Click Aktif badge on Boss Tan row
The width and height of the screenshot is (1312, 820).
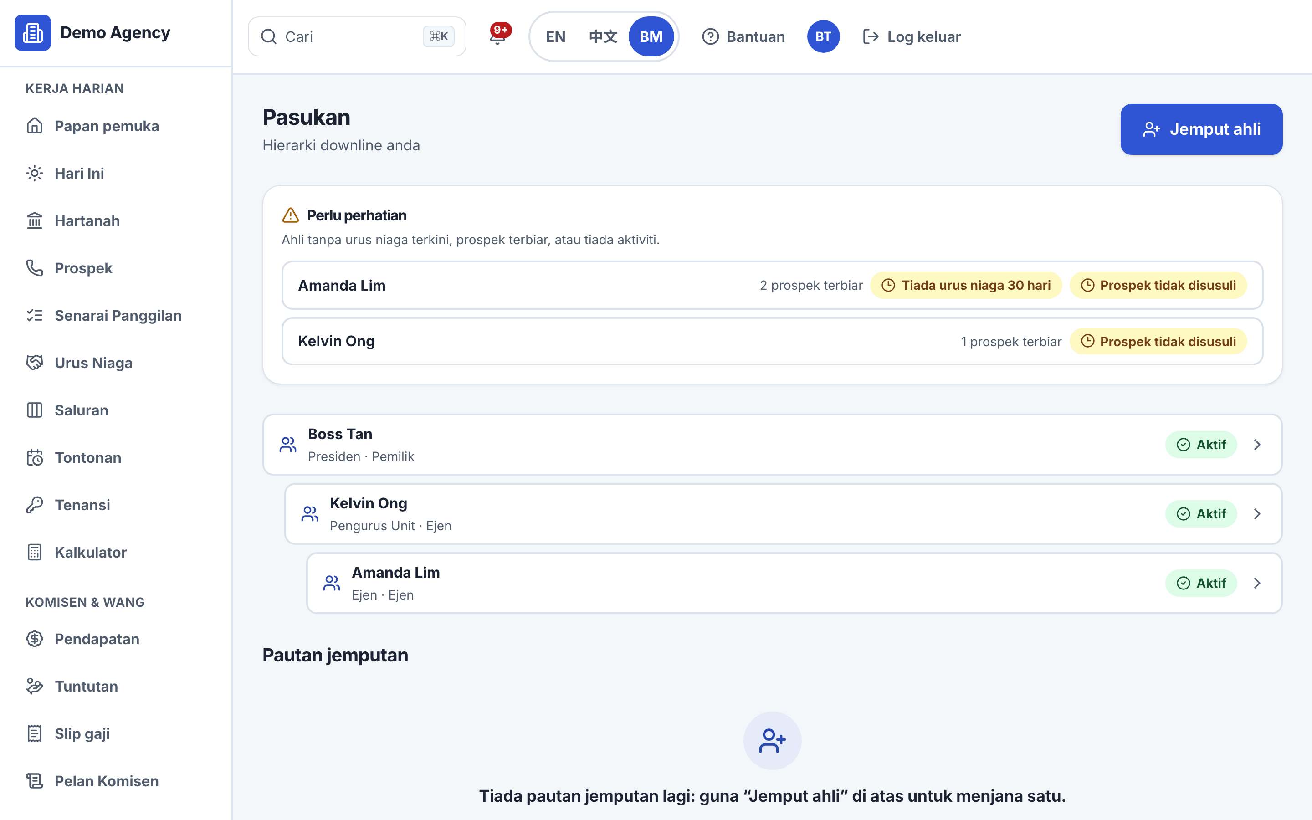tap(1201, 445)
